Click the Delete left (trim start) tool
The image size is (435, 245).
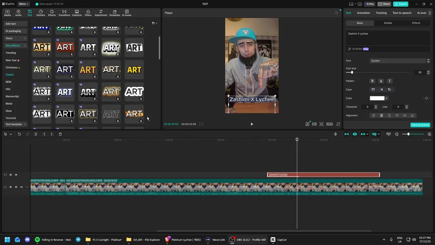click(x=44, y=134)
